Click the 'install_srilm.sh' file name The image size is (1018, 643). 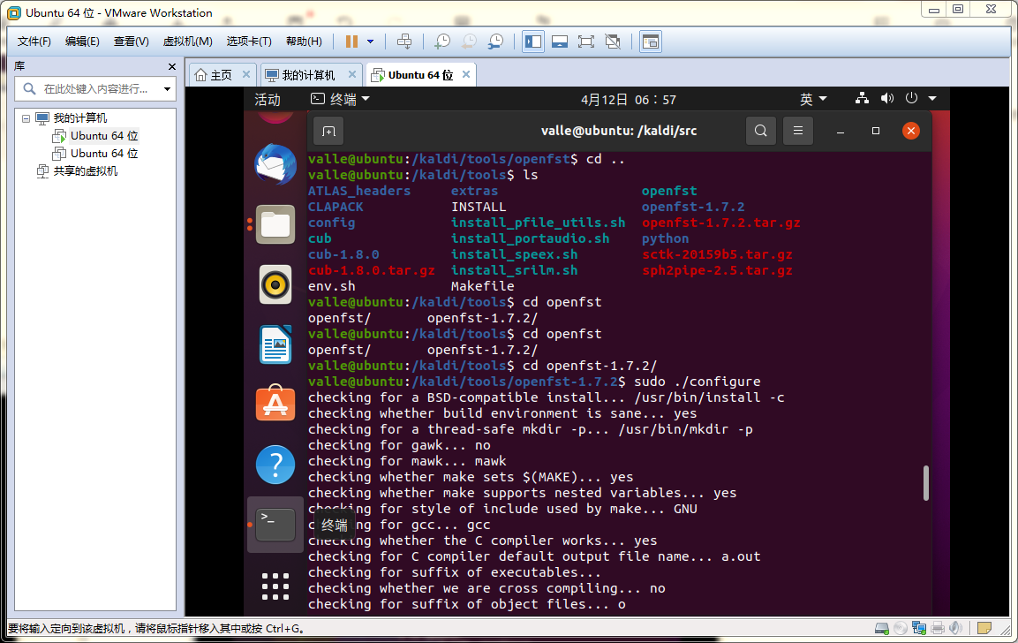(x=514, y=270)
